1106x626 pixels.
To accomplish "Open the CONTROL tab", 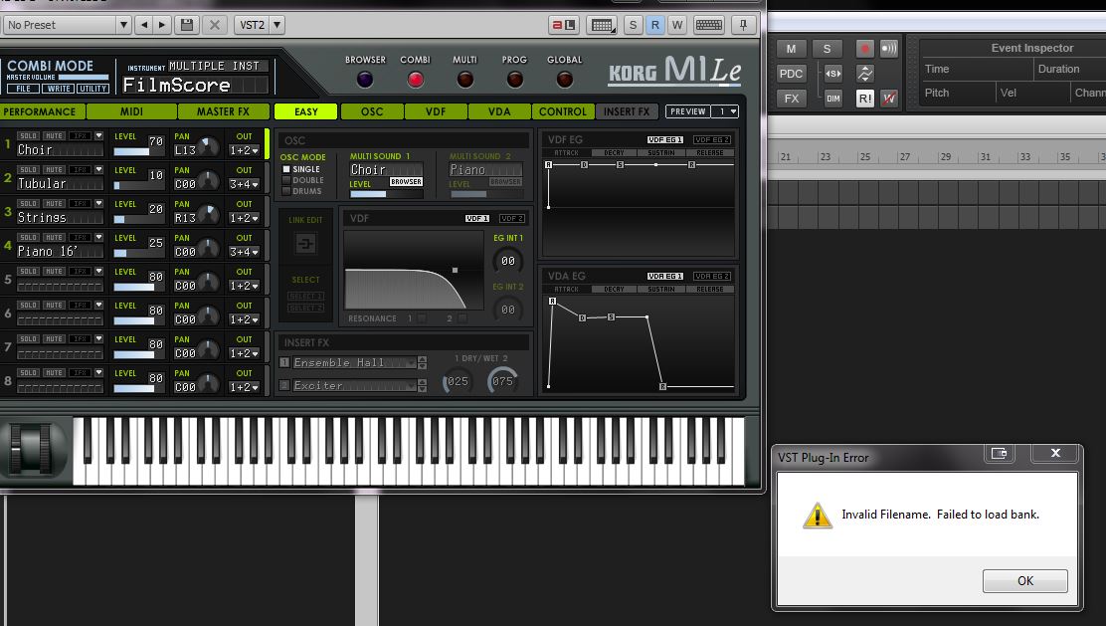I will 563,111.
